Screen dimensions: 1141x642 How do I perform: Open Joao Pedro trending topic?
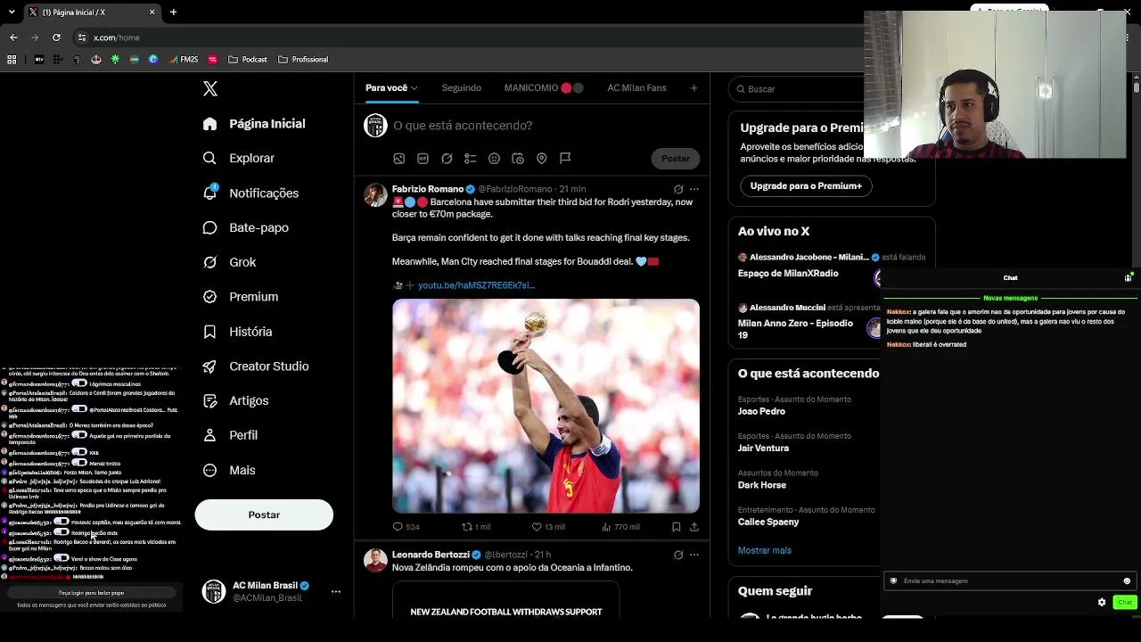click(761, 411)
